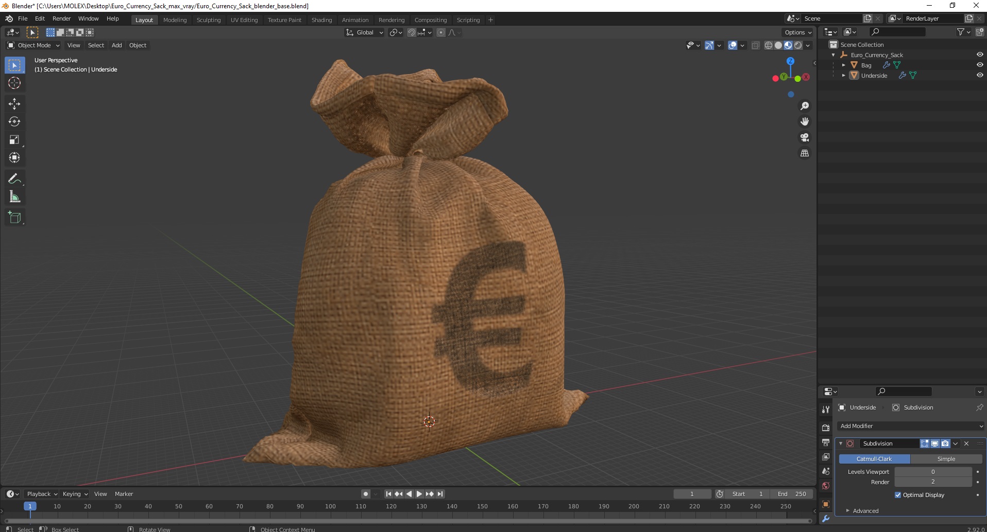Select the Cursor tool in toolbar
The image size is (987, 532).
click(14, 83)
